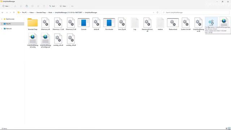Open the View layout dropdown
The height and width of the screenshot is (130, 231).
pos(64,6)
